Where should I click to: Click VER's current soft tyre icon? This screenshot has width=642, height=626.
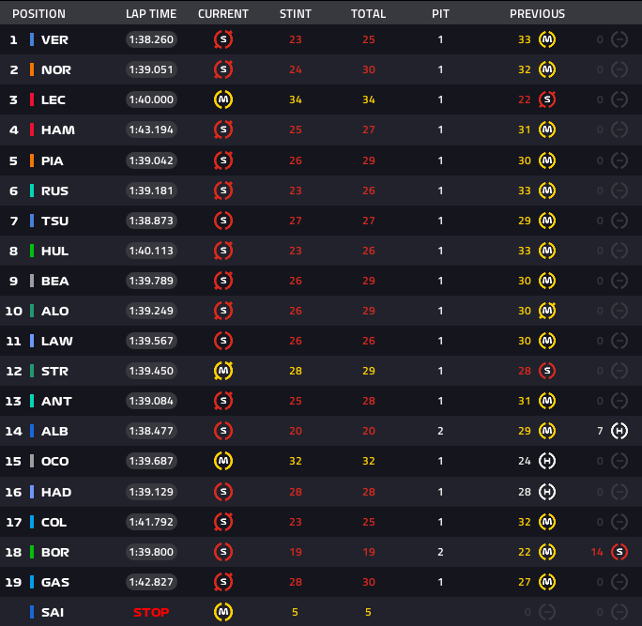pyautogui.click(x=223, y=39)
